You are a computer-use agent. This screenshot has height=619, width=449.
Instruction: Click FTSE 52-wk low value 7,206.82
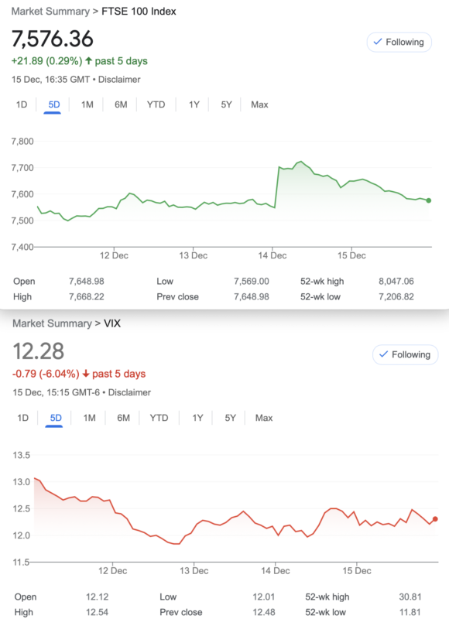(396, 297)
